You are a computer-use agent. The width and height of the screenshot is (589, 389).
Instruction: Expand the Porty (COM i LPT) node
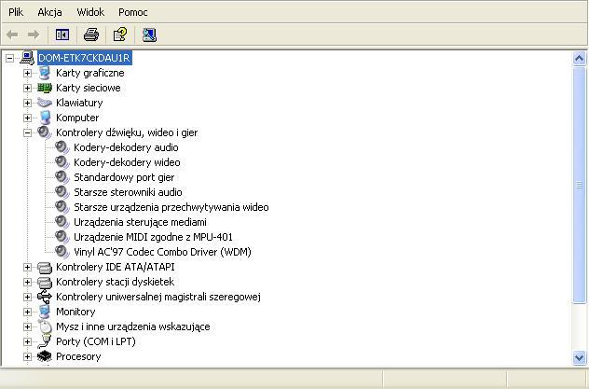(27, 341)
